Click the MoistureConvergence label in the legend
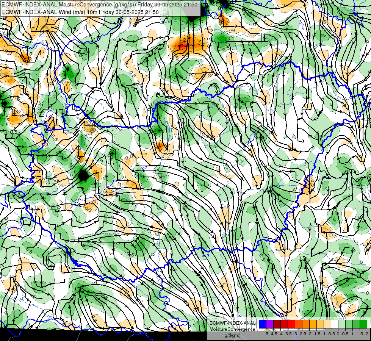Viewport: 371px width, 341px height. coord(232,329)
